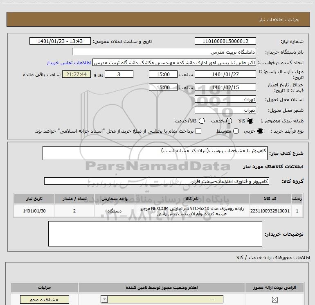Click the شماره نیاز number field
Viewport: 315px width, 305px height.
225,41
